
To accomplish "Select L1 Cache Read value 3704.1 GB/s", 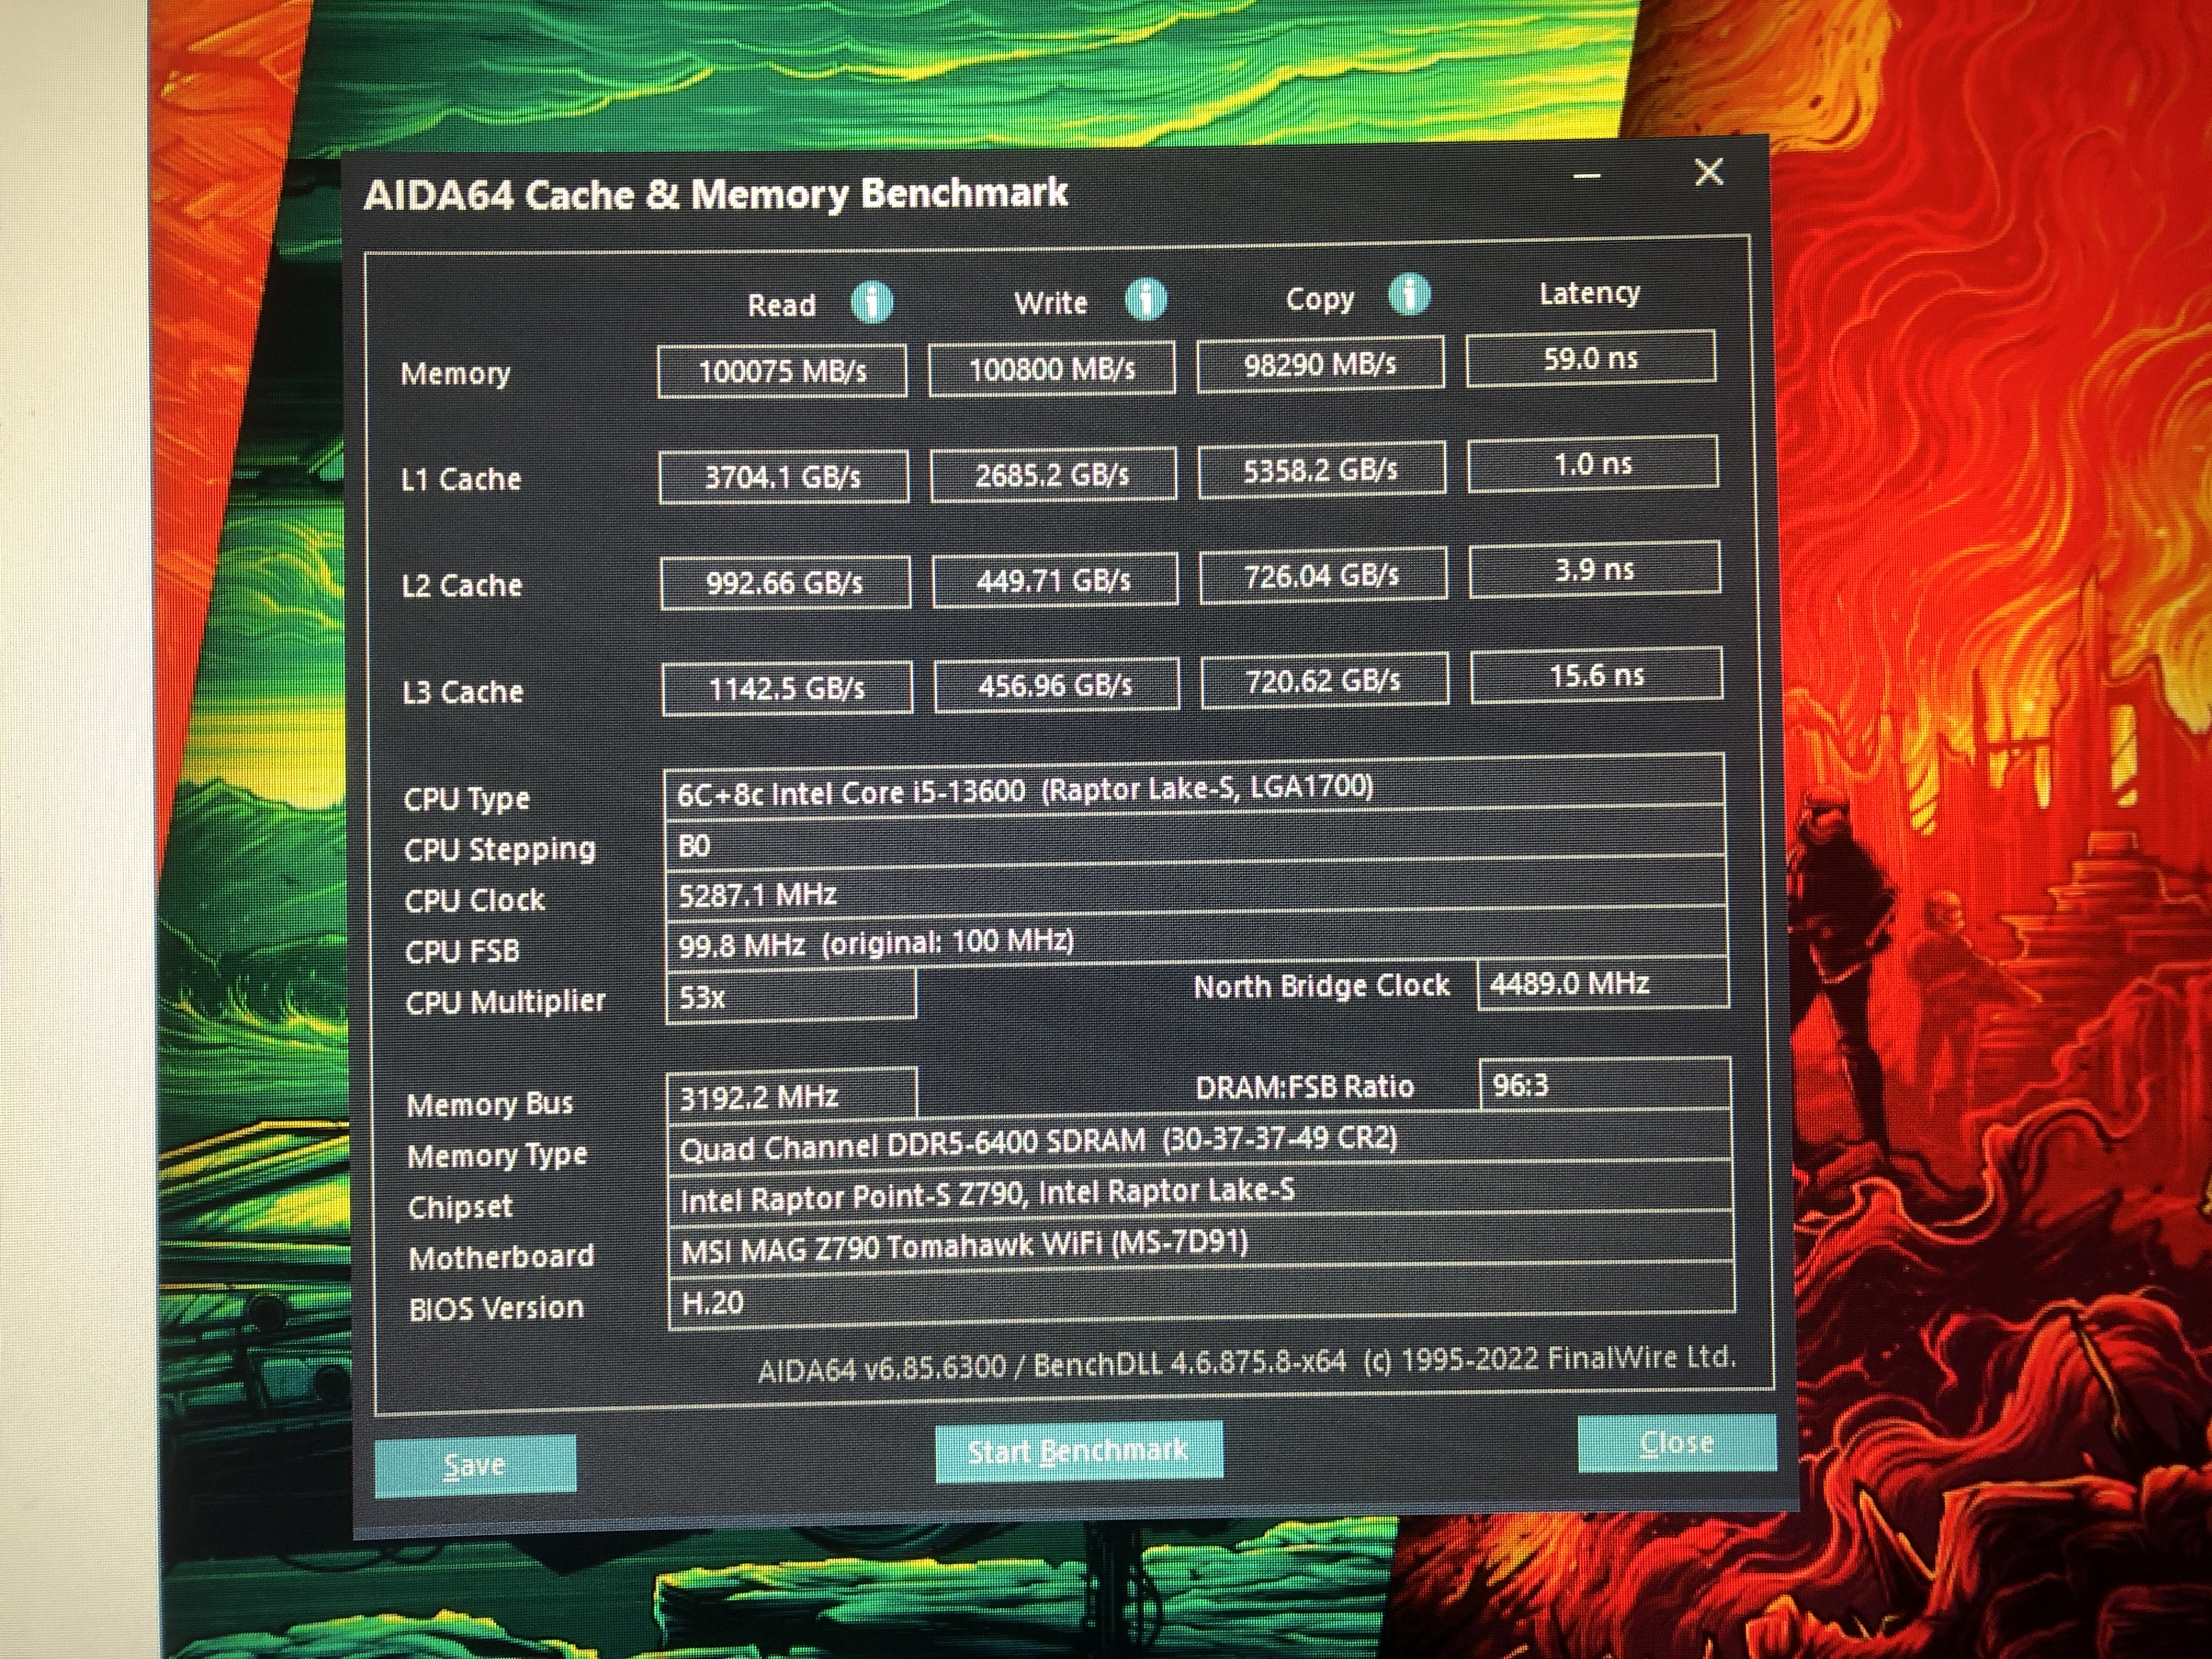I will pos(784,476).
